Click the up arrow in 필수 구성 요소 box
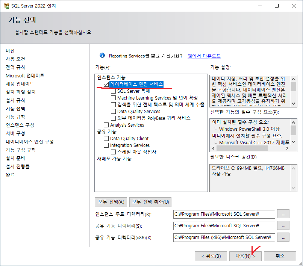The height and width of the screenshot is (266, 303). 293,122
